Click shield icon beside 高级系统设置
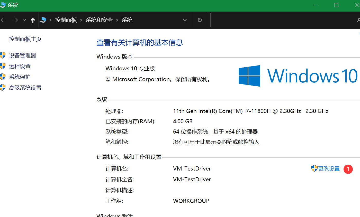360x217 pixels. pos(3,88)
